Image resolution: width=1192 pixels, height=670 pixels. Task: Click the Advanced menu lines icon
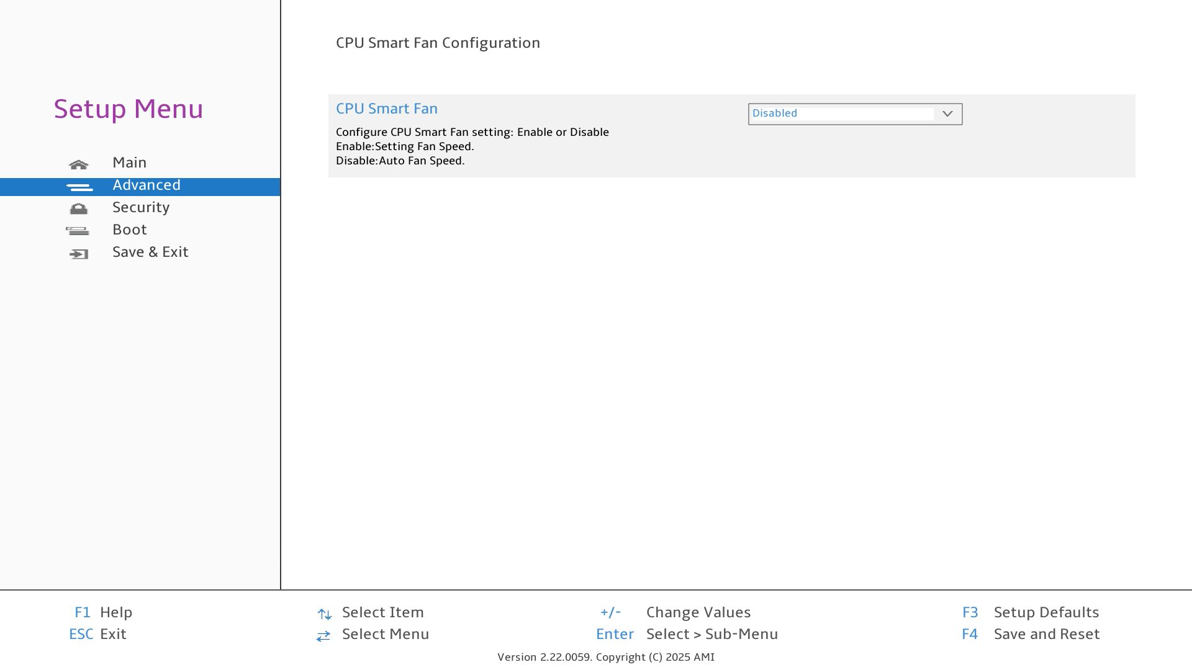[79, 187]
